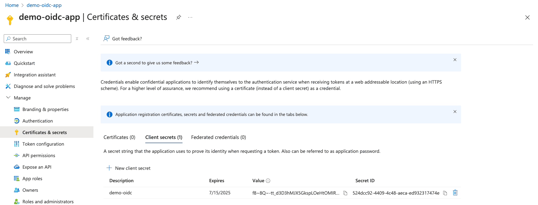Click the Expose an API cloud icon
This screenshot has width=538, height=205.
click(x=17, y=167)
